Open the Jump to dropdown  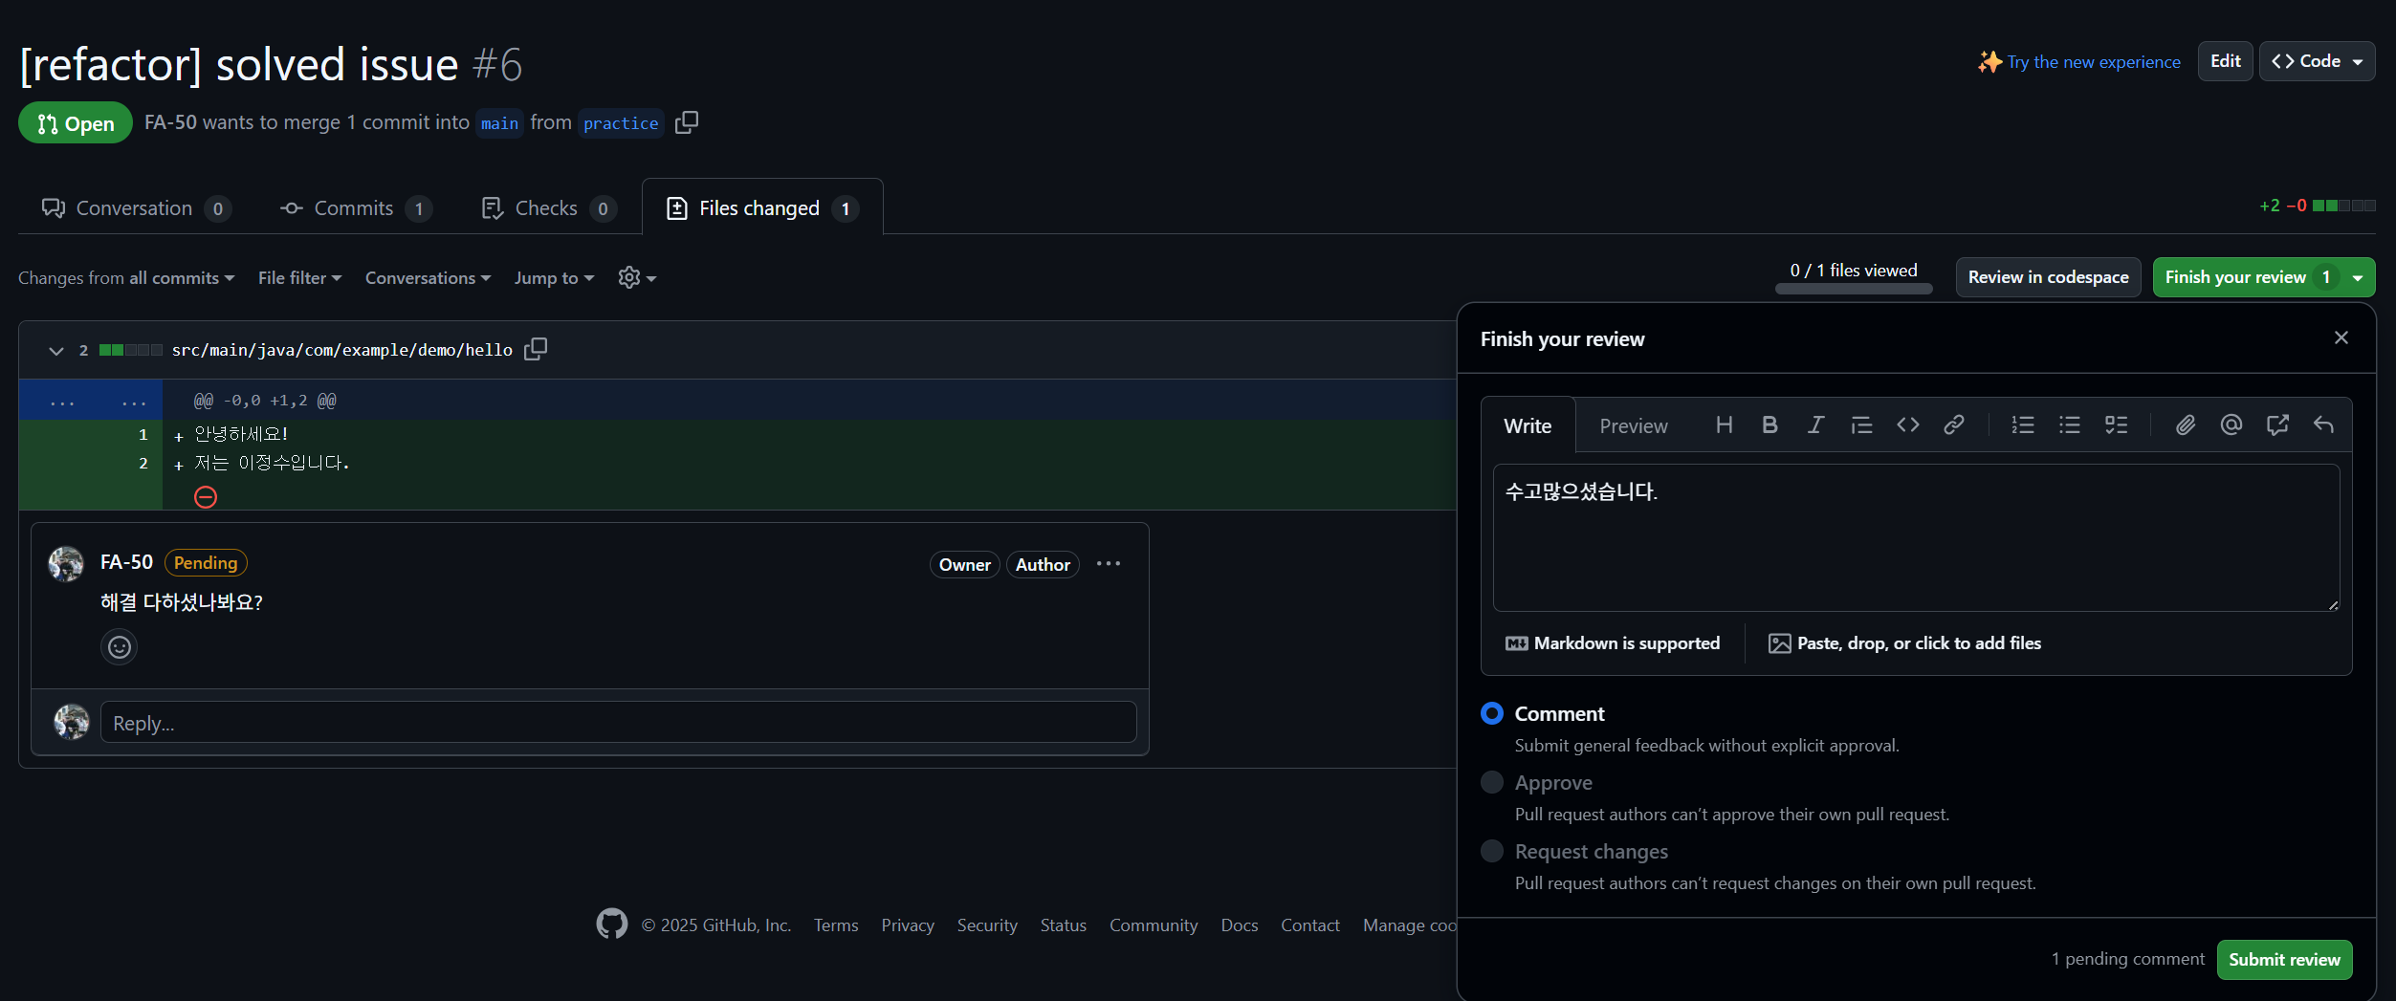tap(554, 278)
